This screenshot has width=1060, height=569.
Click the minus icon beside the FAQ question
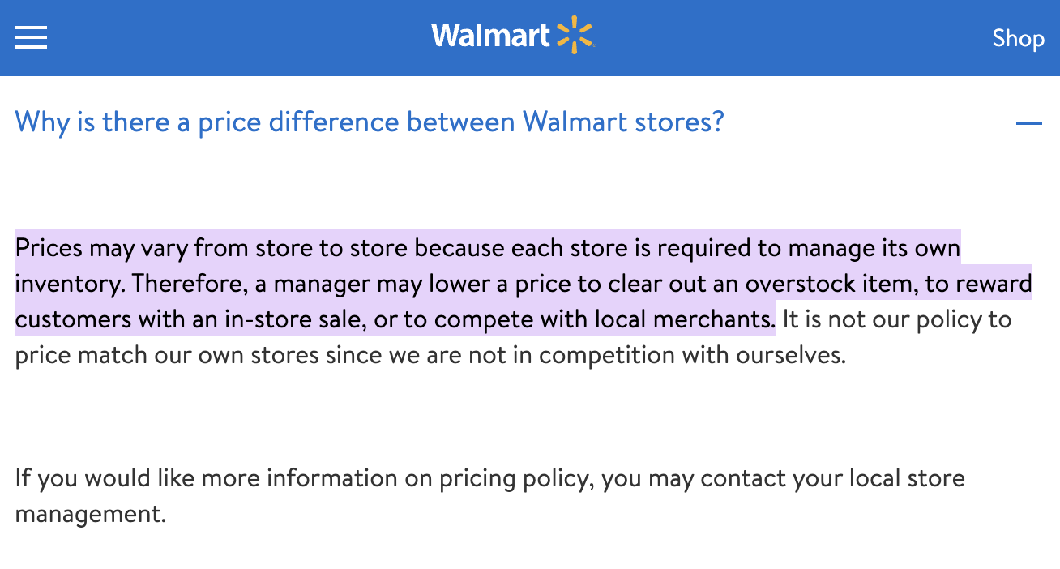pos(1029,123)
